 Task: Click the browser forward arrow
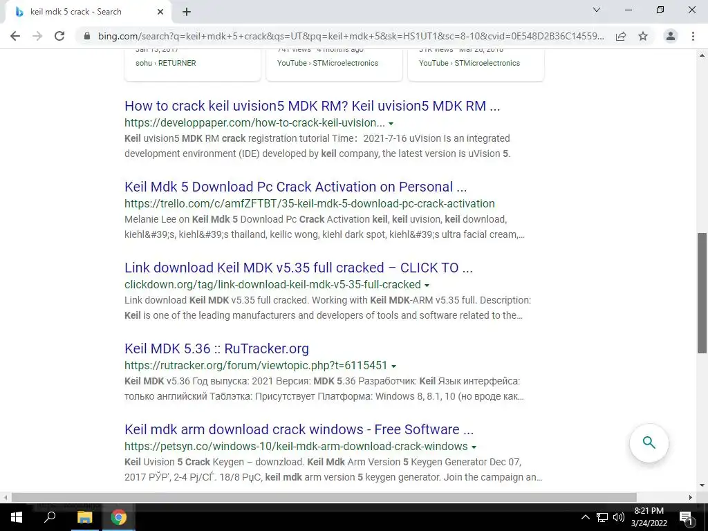tap(37, 36)
